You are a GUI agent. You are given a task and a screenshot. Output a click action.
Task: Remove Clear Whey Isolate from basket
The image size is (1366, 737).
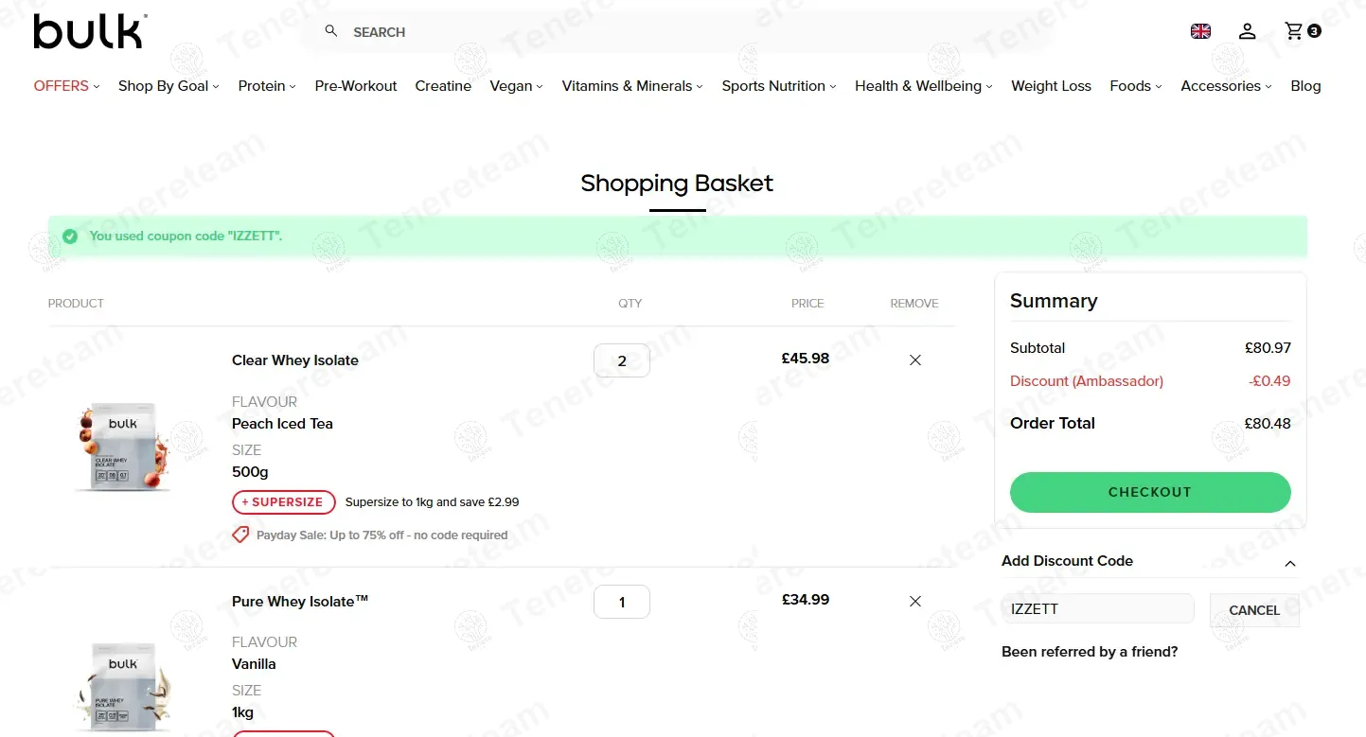pos(914,360)
